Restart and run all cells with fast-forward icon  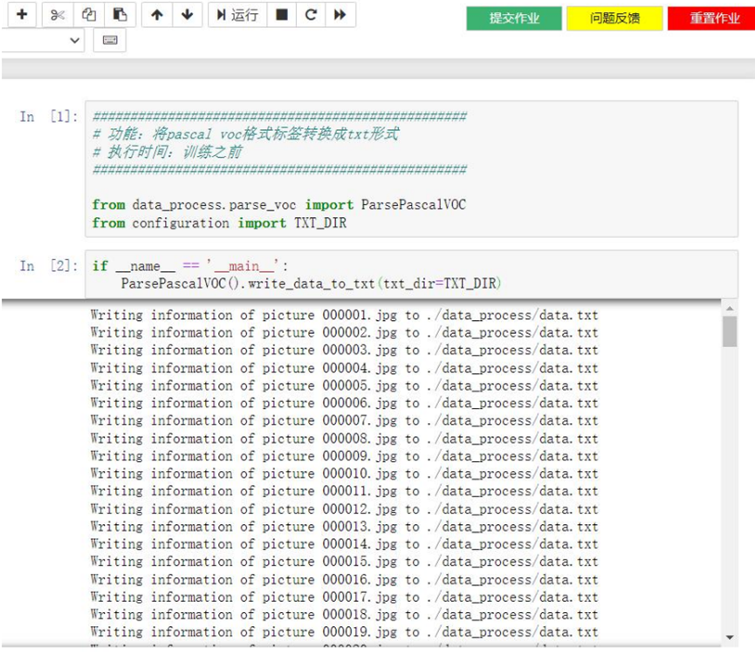click(340, 15)
